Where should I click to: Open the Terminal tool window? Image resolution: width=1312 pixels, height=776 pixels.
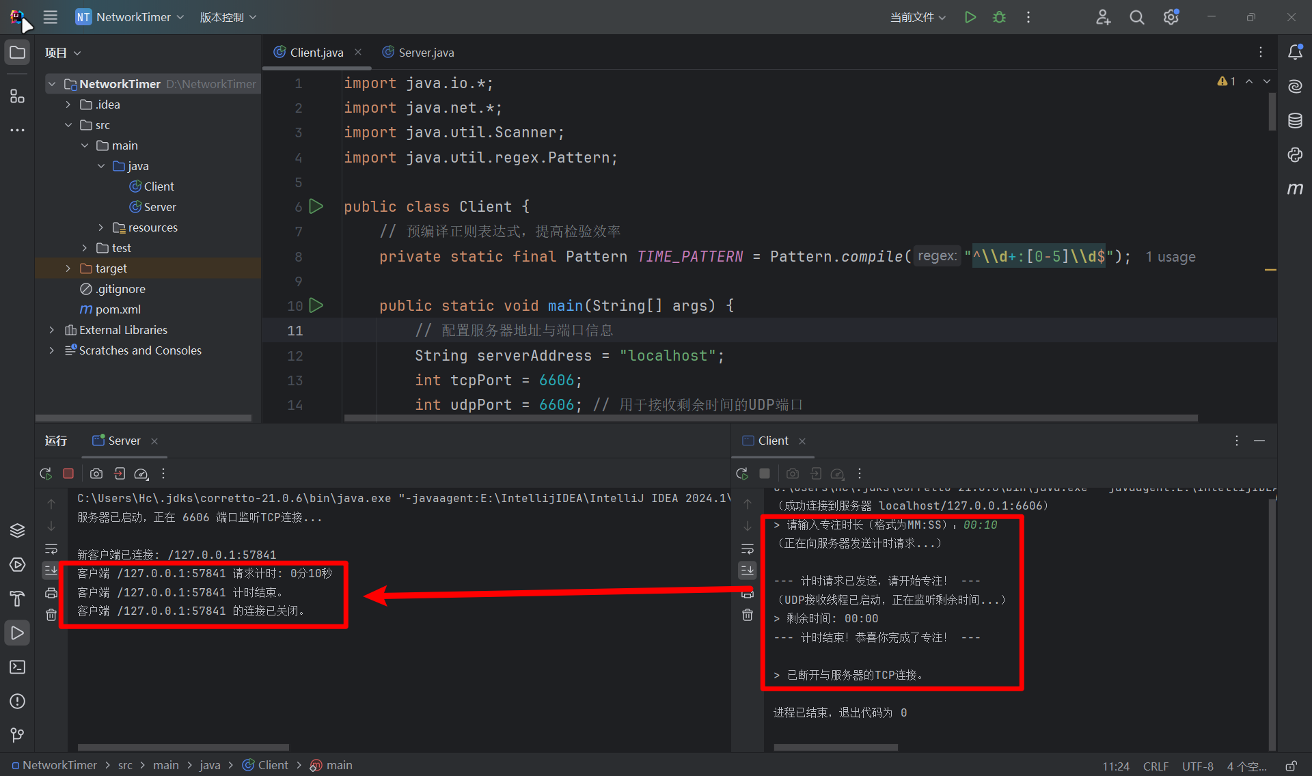click(17, 667)
